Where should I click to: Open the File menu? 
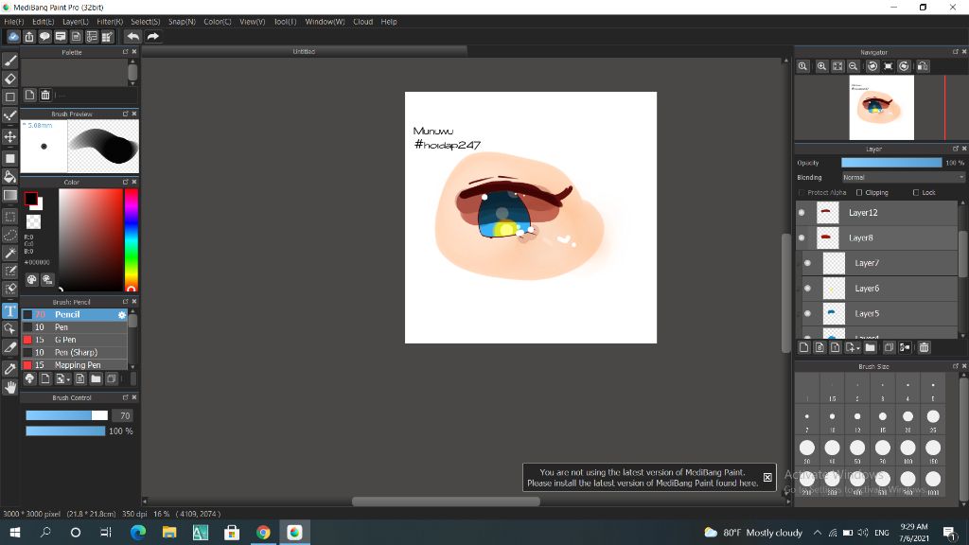[13, 22]
